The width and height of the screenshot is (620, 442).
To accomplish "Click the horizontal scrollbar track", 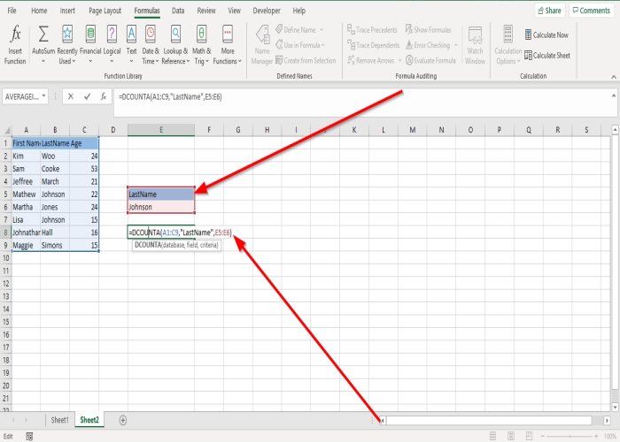I will (489, 421).
